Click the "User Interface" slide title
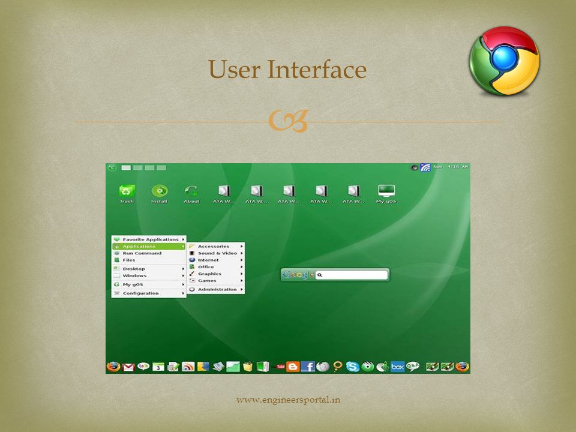This screenshot has height=432, width=576. (287, 69)
